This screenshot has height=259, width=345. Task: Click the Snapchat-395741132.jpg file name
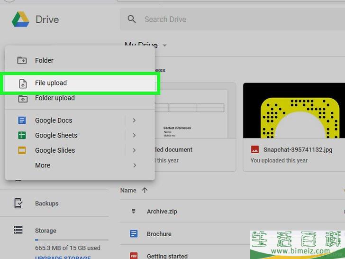[298, 150]
